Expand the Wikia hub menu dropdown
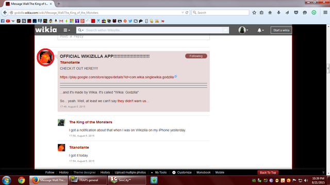Viewport: 330px width, 185px height. point(67,30)
